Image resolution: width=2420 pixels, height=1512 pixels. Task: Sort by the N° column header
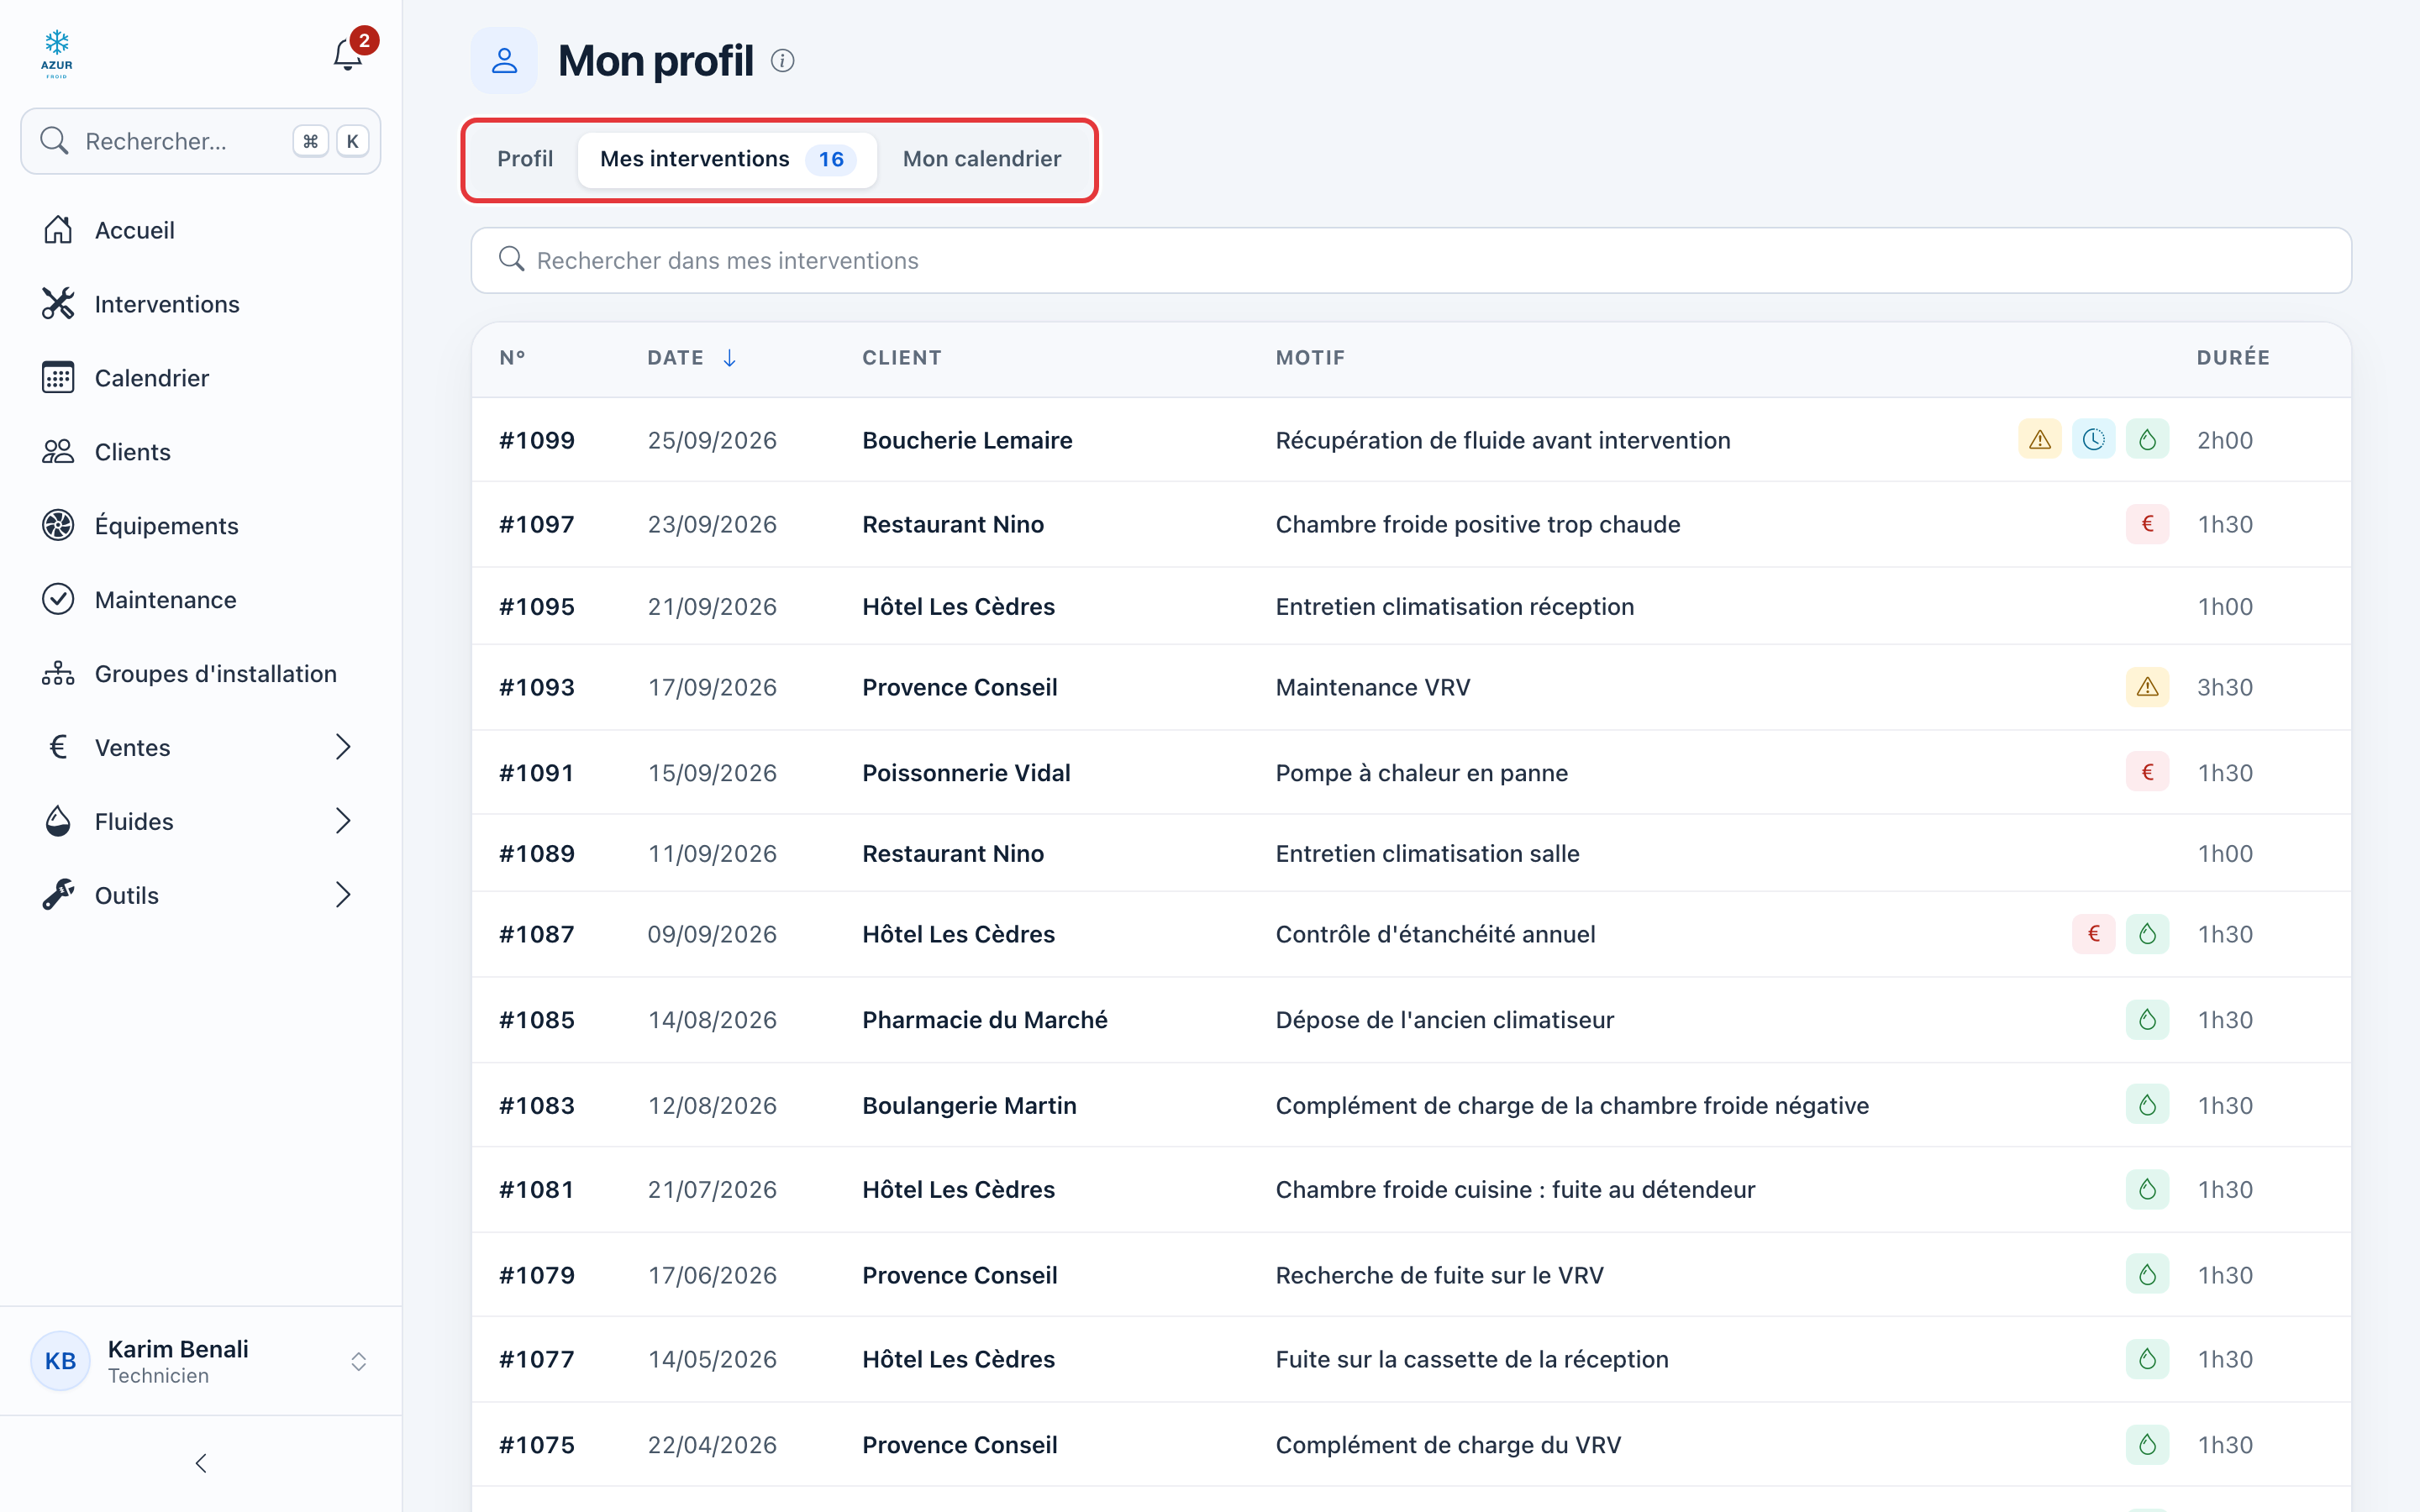click(512, 357)
